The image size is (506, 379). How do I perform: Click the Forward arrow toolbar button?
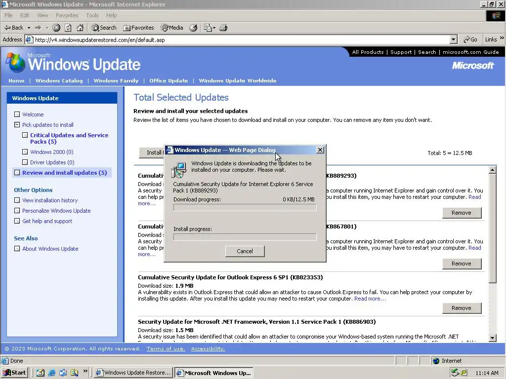pyautogui.click(x=38, y=28)
